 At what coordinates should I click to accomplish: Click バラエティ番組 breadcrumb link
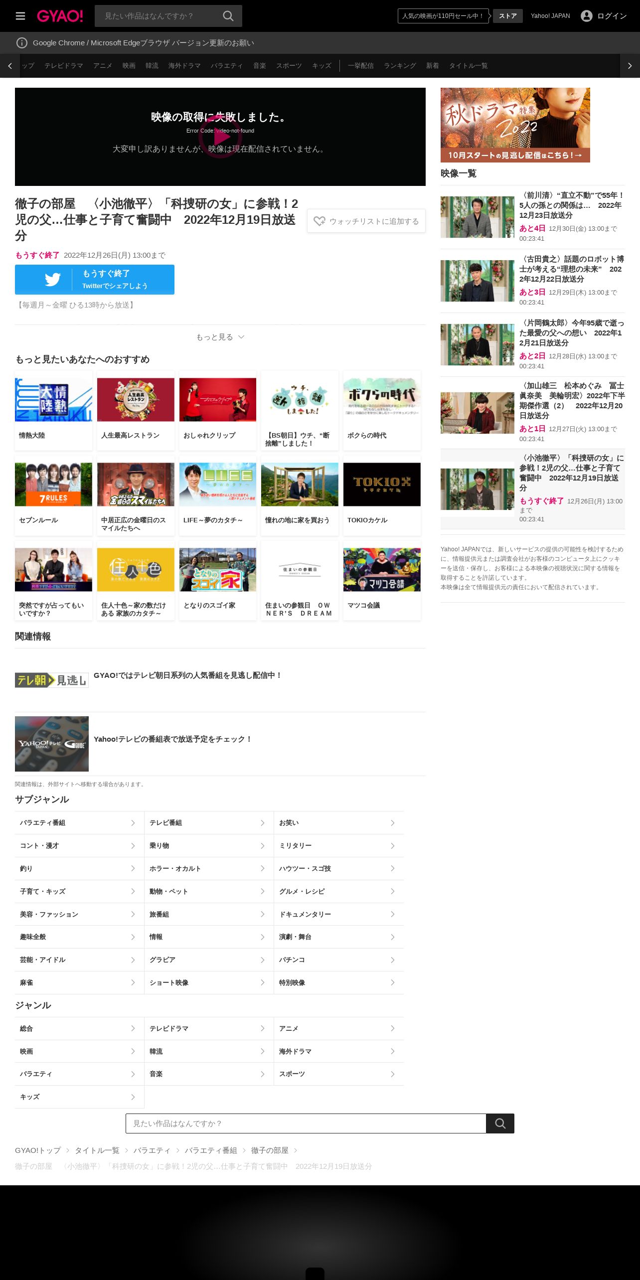[211, 1150]
